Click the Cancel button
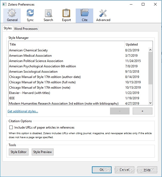This screenshot has height=177, width=162. (124, 170)
